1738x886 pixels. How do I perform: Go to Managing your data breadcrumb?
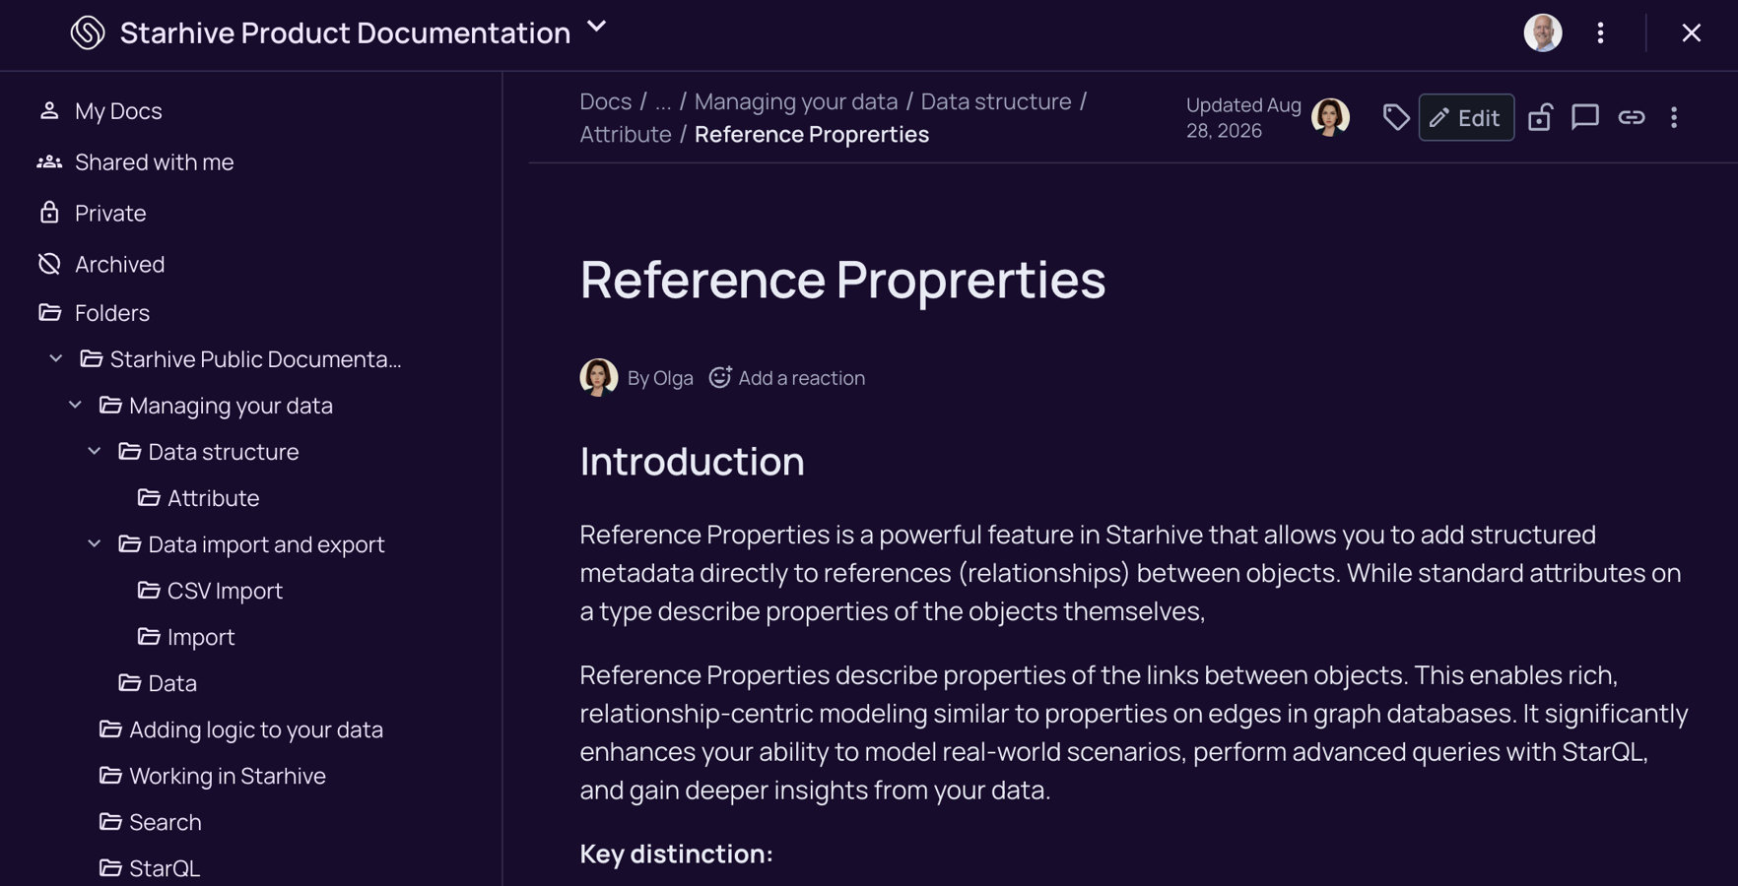point(796,101)
